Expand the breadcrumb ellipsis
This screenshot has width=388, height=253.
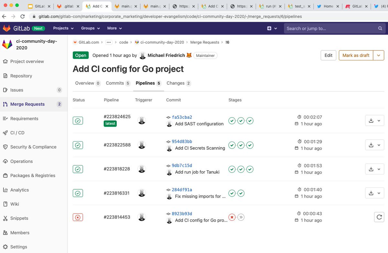coord(109,42)
